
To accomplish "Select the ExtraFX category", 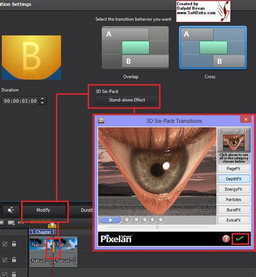I will (233, 220).
